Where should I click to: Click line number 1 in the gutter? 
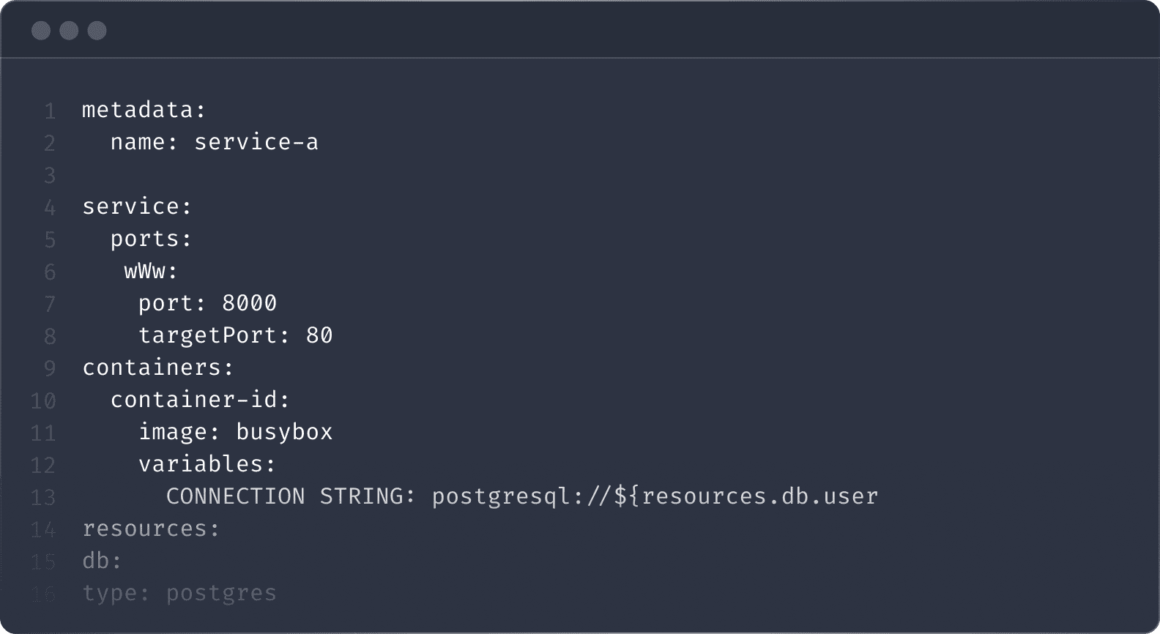(50, 111)
